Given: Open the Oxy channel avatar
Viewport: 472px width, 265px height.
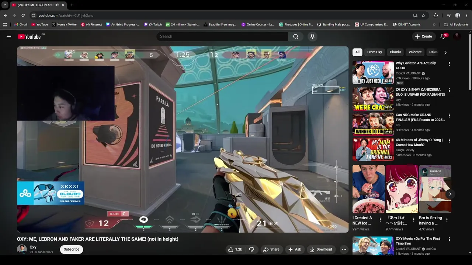Looking at the screenshot, I should [22, 249].
